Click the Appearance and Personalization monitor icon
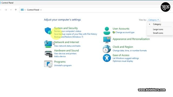This screenshot has height=97, width=173. tap(107, 40)
